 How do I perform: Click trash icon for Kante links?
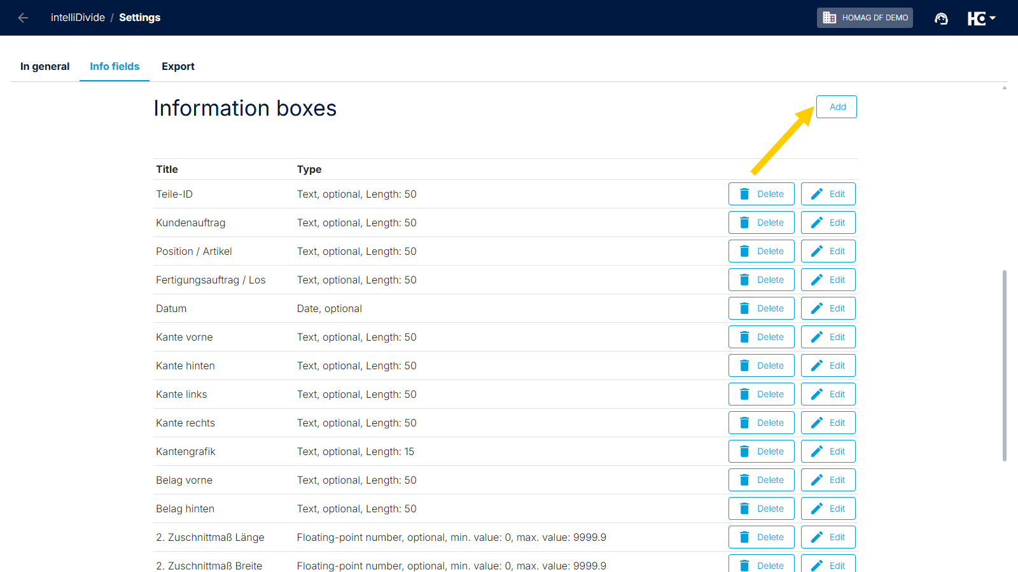tap(744, 394)
